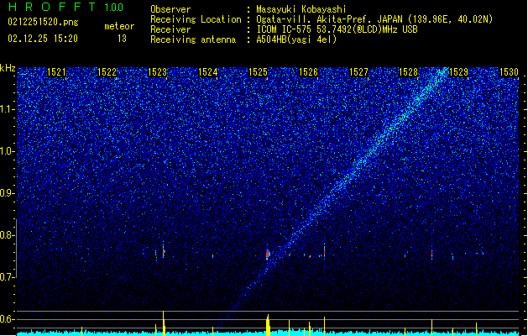Click the tallest yellow intensity spike after 1523
Image resolution: width=528 pixels, height=336 pixels.
click(x=164, y=323)
